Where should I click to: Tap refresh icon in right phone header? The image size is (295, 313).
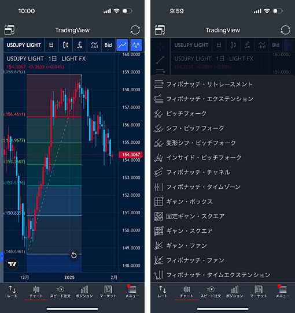pos(285,30)
